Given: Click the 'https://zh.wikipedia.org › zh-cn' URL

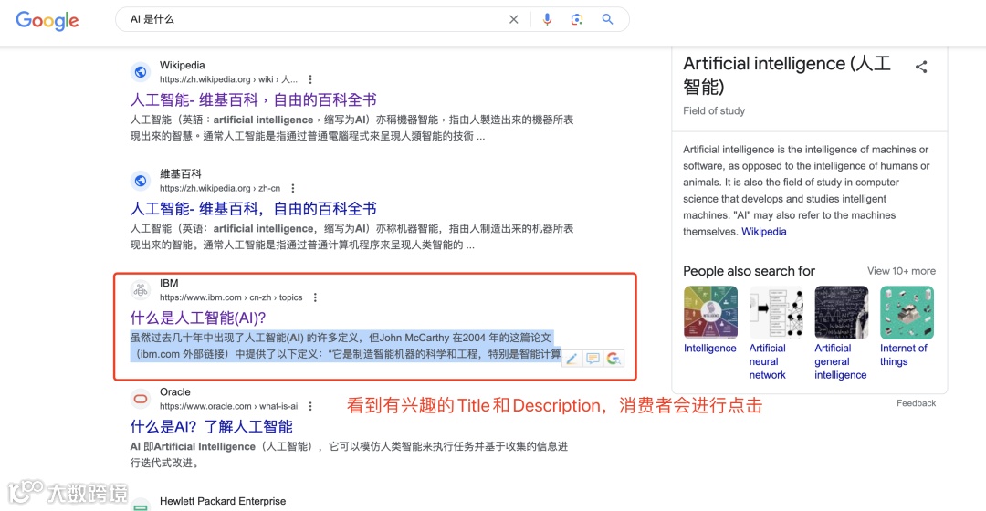Looking at the screenshot, I should pyautogui.click(x=220, y=188).
